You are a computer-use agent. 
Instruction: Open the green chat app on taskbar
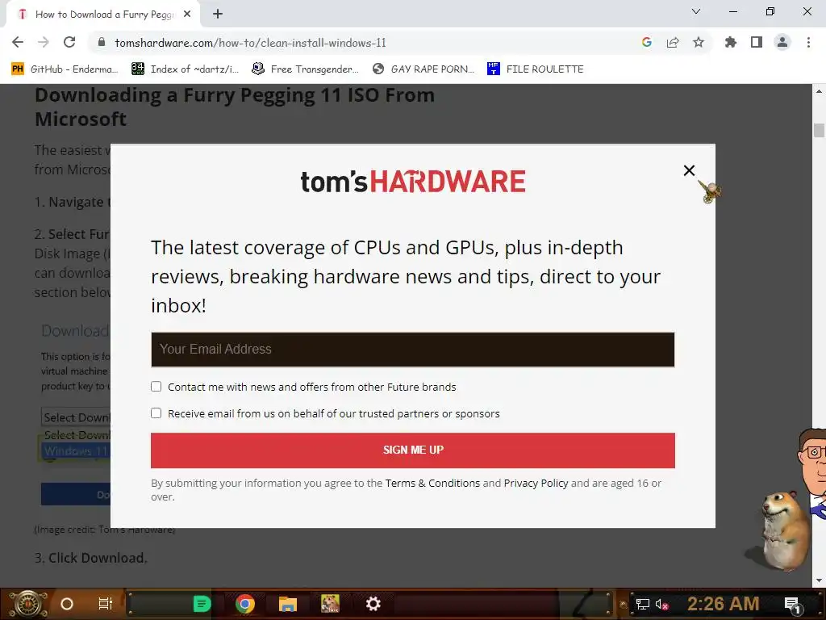tap(202, 604)
